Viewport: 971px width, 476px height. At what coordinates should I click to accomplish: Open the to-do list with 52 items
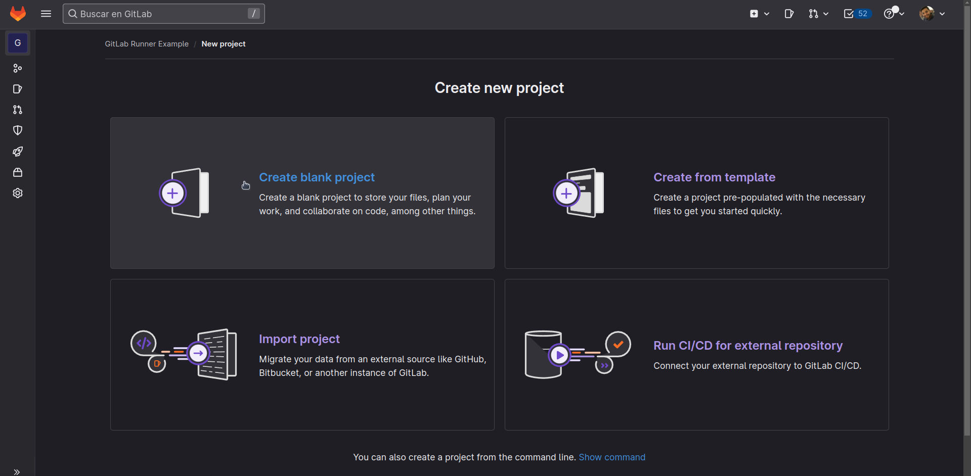point(857,14)
